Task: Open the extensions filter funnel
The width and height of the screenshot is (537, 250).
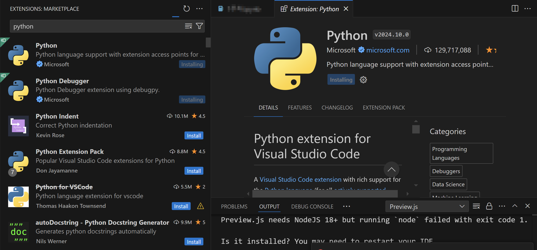Action: pyautogui.click(x=199, y=26)
